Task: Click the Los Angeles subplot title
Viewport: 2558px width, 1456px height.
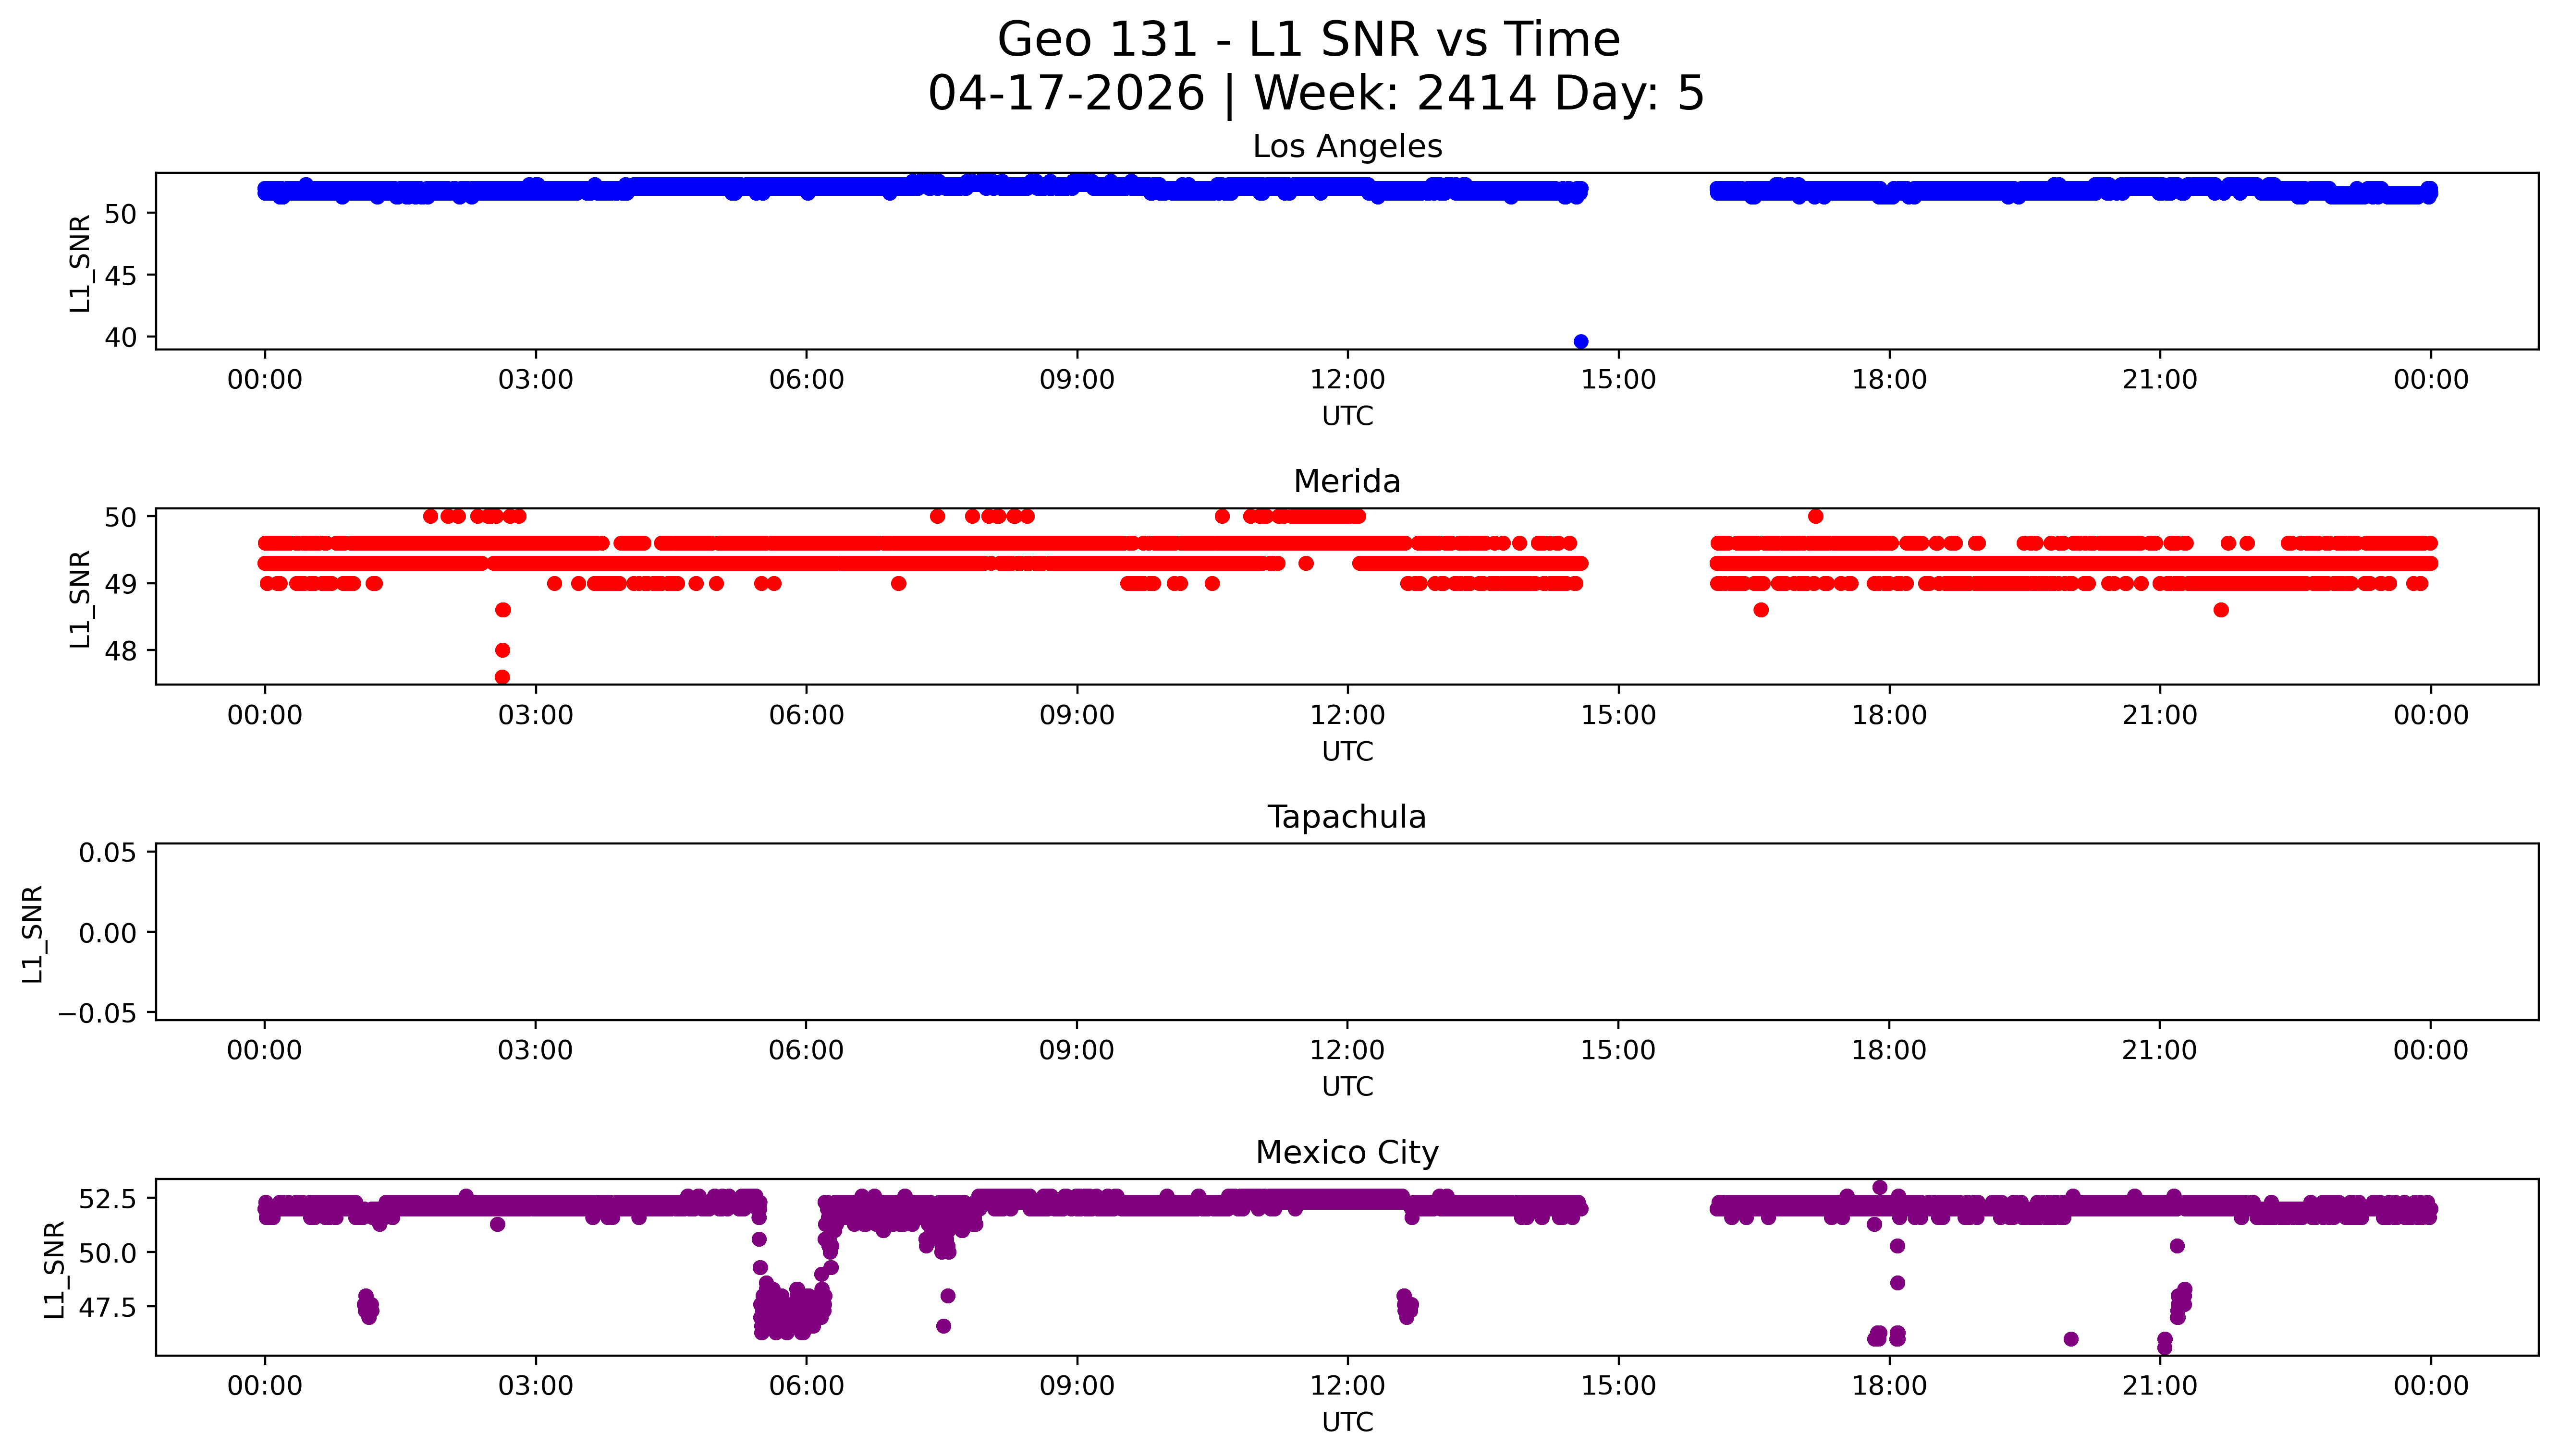Action: click(1346, 147)
